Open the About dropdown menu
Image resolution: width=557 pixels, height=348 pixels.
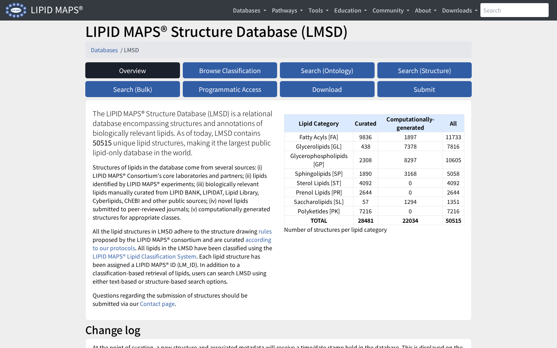[425, 10]
